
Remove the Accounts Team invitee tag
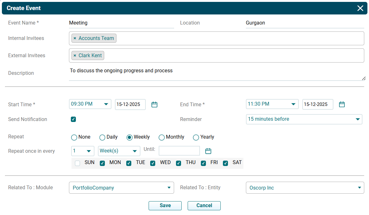point(75,38)
